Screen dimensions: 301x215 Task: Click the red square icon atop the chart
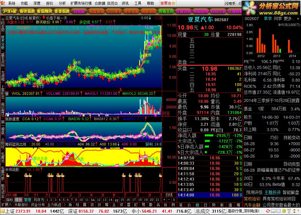159,18
